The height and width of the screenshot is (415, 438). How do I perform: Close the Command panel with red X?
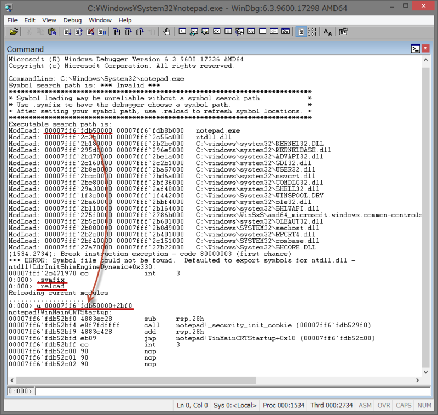pos(425,48)
